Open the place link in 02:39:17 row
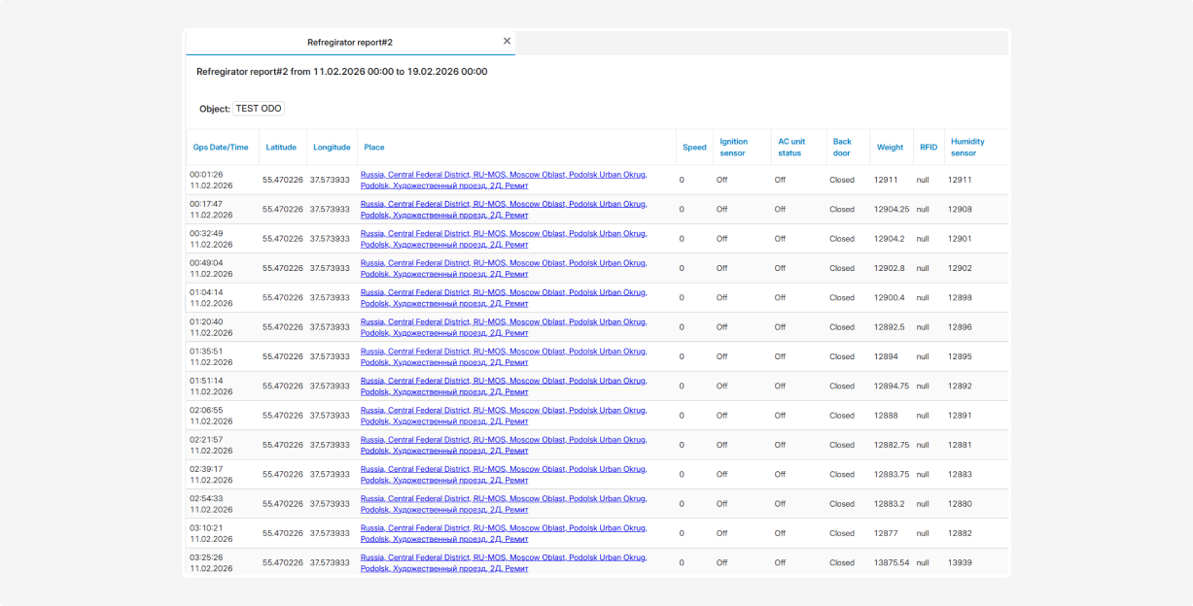 click(x=504, y=475)
